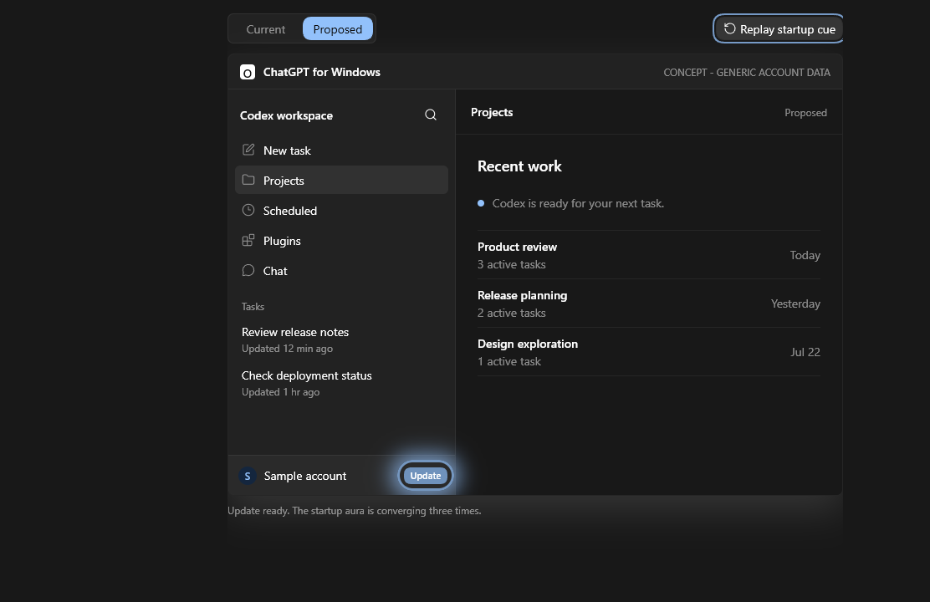The height and width of the screenshot is (602, 930).
Task: Click the '3 active tasks' text
Action: [511, 264]
